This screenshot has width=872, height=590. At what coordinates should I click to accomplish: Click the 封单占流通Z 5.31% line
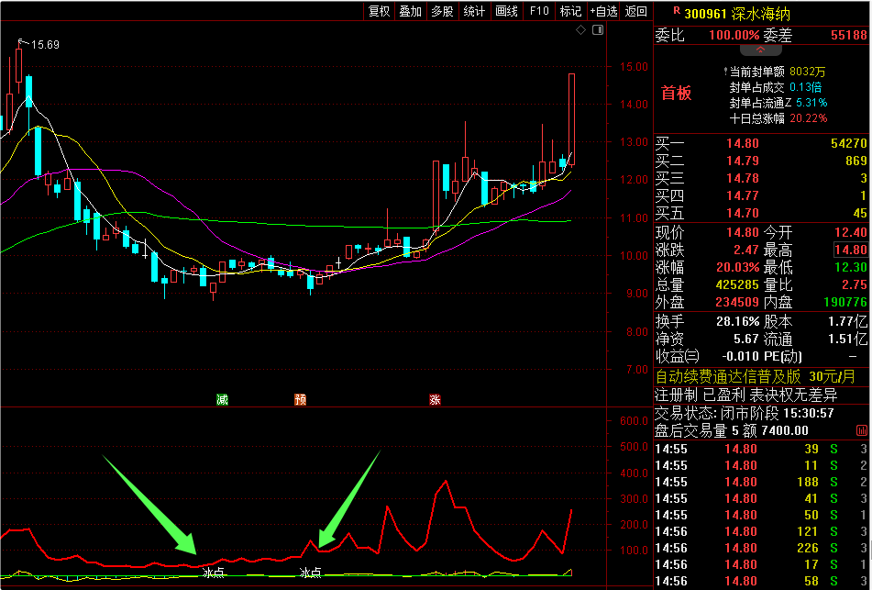tap(778, 103)
